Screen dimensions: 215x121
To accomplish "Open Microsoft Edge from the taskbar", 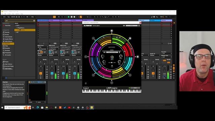I will tap(38, 108).
